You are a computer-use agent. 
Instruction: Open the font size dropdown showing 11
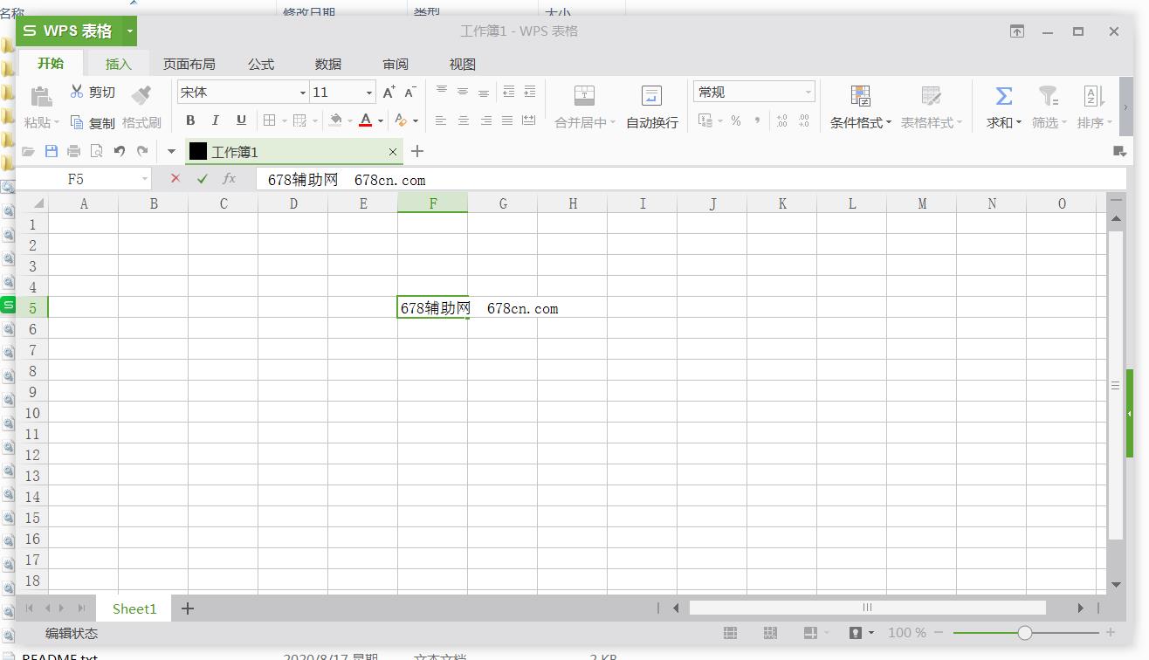click(x=369, y=93)
